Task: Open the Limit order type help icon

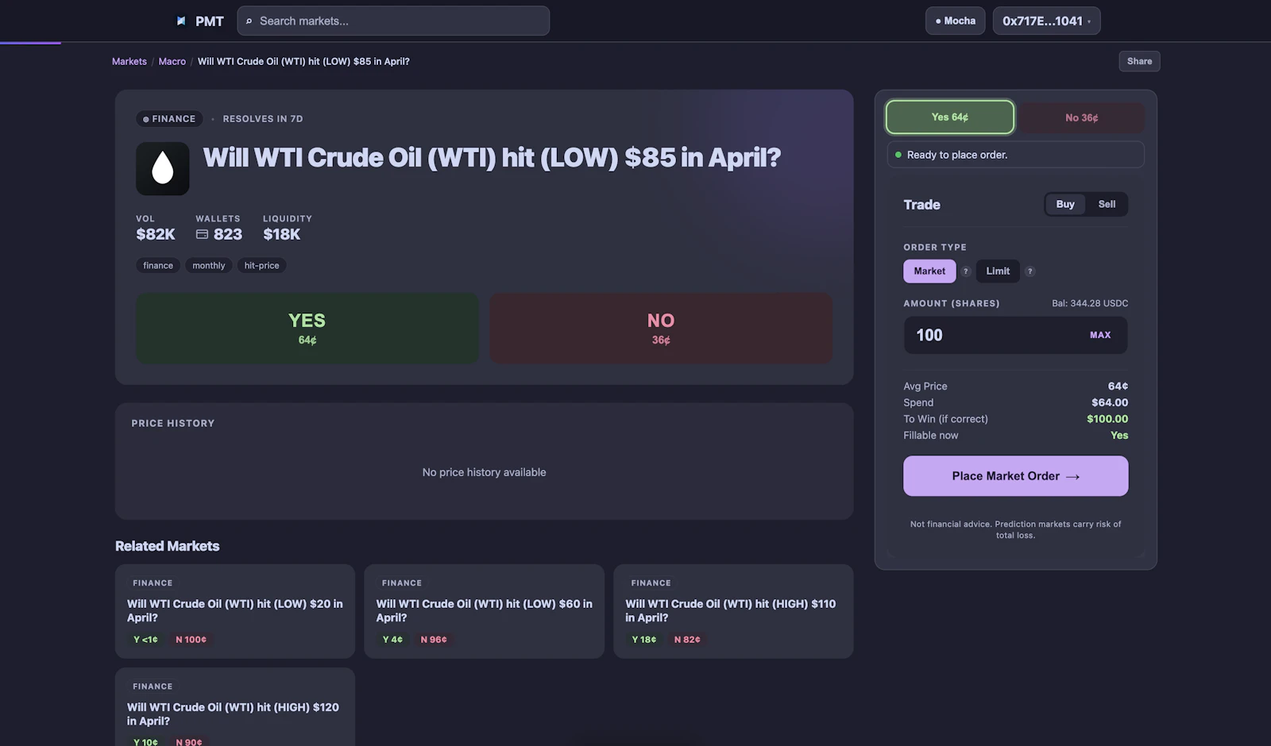Action: tap(1030, 271)
